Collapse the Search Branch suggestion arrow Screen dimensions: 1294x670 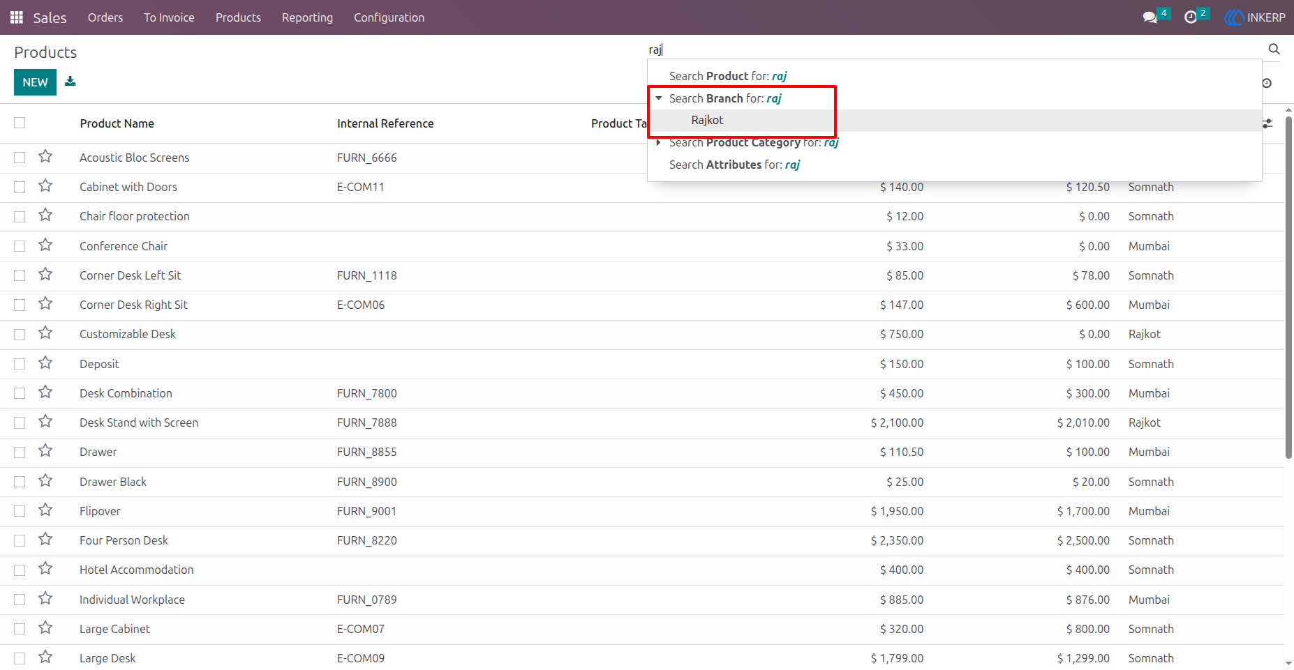tap(658, 98)
